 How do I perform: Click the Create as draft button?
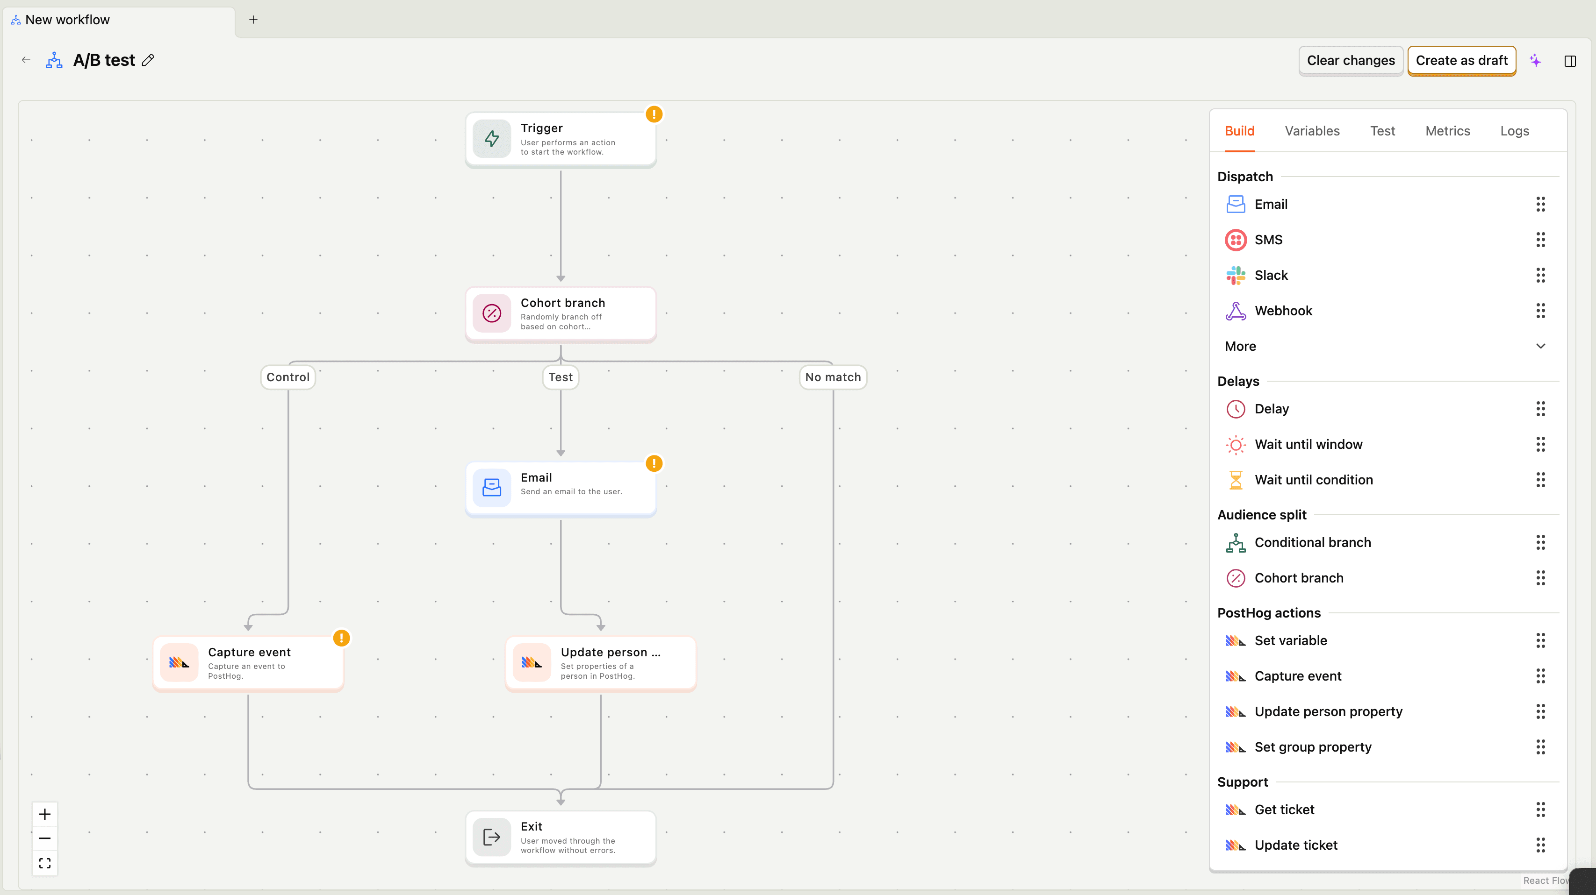[1461, 60]
